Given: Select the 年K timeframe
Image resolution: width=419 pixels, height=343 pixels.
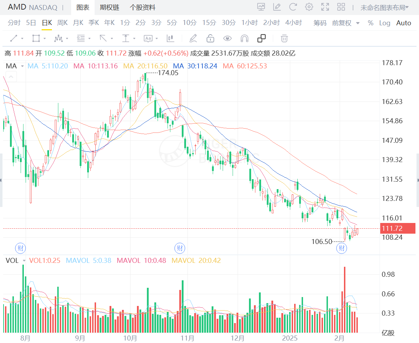Looking at the screenshot, I should (110, 23).
